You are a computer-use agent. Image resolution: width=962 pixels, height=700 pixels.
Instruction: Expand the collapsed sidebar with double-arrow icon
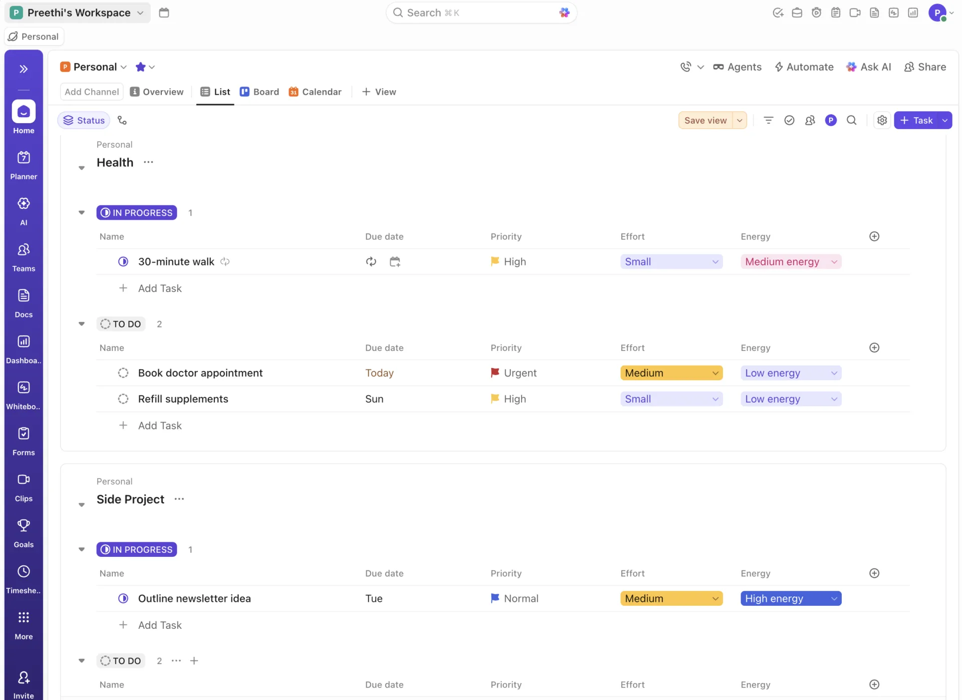click(24, 69)
